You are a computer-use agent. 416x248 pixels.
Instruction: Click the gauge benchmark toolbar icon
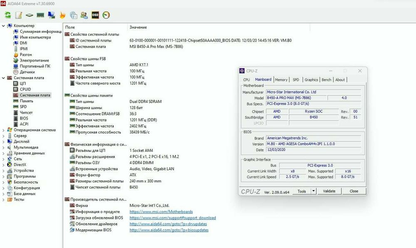[x=106, y=15]
